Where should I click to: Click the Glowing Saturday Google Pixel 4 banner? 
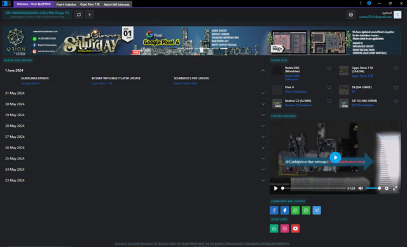pyautogui.click(x=202, y=41)
